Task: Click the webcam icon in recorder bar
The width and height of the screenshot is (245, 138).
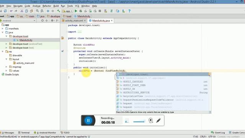Action: click(x=150, y=120)
